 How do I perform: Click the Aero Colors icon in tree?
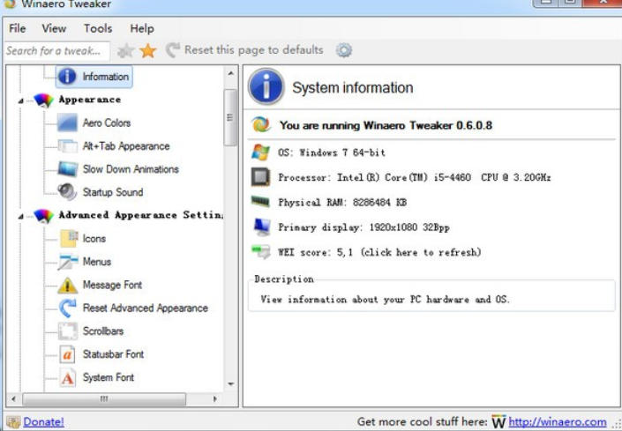click(x=68, y=123)
